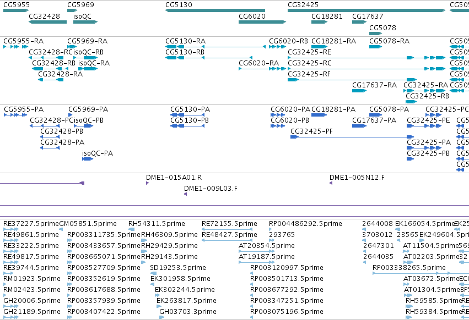Select feature 2644008
The image size is (469, 320).
[x=378, y=224]
